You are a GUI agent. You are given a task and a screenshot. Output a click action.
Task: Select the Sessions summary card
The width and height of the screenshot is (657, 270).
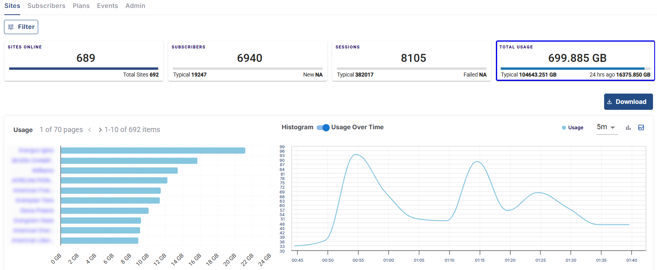pos(412,61)
